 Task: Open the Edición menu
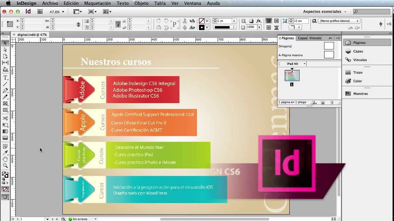[71, 3]
